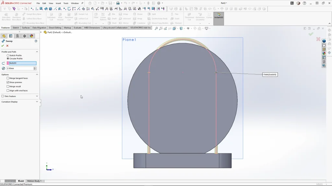The width and height of the screenshot is (332, 186).
Task: Open the Insert menu
Action: coord(58,3)
